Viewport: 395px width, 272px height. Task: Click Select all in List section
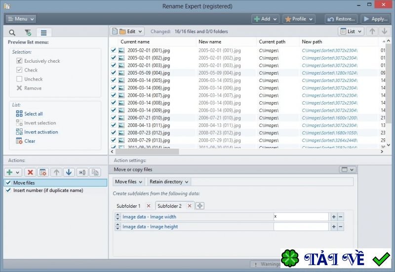pos(33,114)
